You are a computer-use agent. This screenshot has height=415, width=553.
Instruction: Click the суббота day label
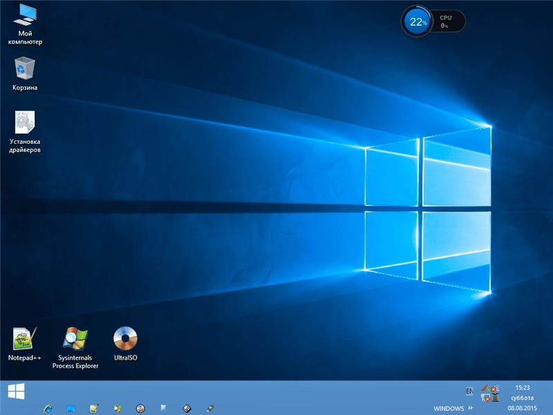coord(523,398)
